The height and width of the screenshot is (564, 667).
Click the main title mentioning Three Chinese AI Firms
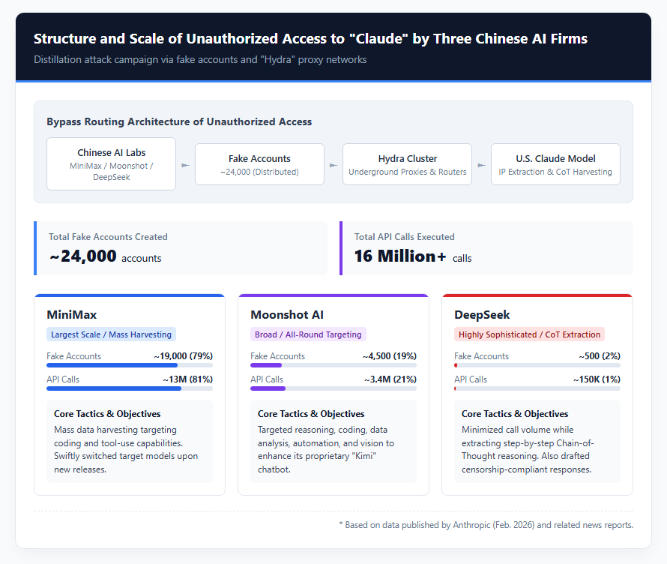point(310,39)
